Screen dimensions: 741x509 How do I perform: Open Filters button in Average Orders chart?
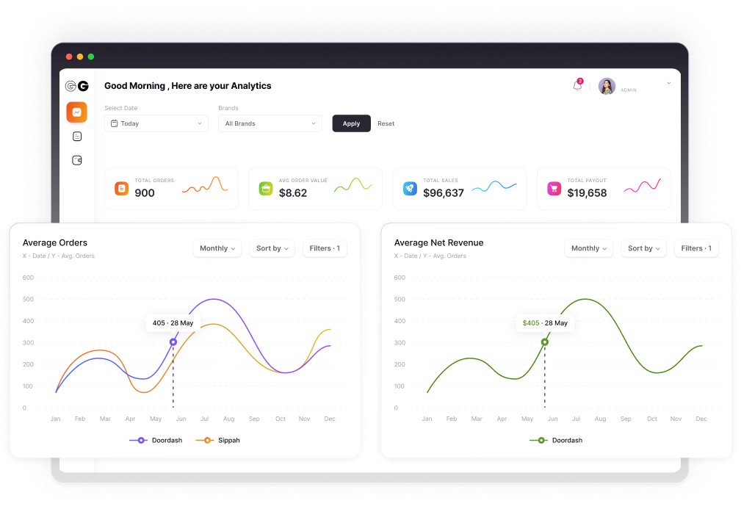coord(325,248)
